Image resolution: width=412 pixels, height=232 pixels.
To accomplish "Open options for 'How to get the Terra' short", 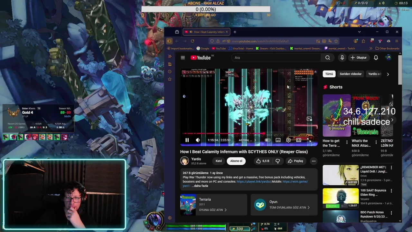I will pos(347,142).
